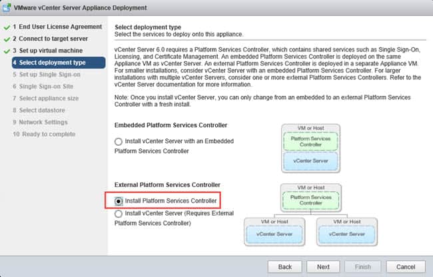Select Install vCenter Server requiring External PSC

click(118, 214)
